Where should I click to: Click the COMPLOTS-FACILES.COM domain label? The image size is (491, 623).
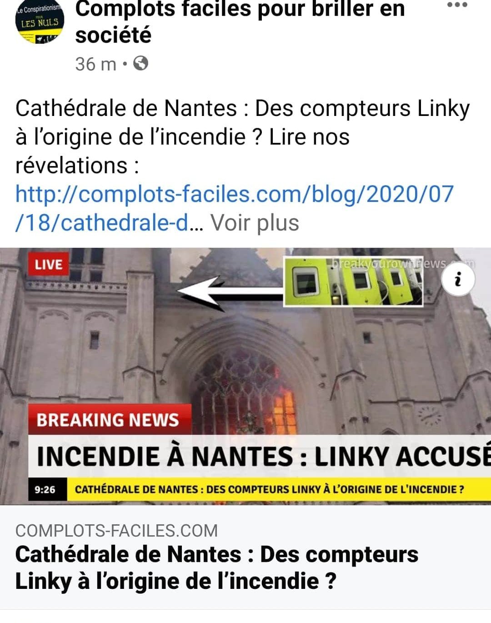(x=116, y=531)
